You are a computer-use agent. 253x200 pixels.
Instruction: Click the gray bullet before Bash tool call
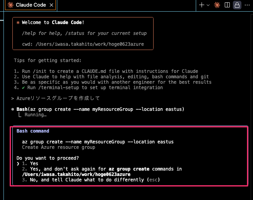coord(13,109)
